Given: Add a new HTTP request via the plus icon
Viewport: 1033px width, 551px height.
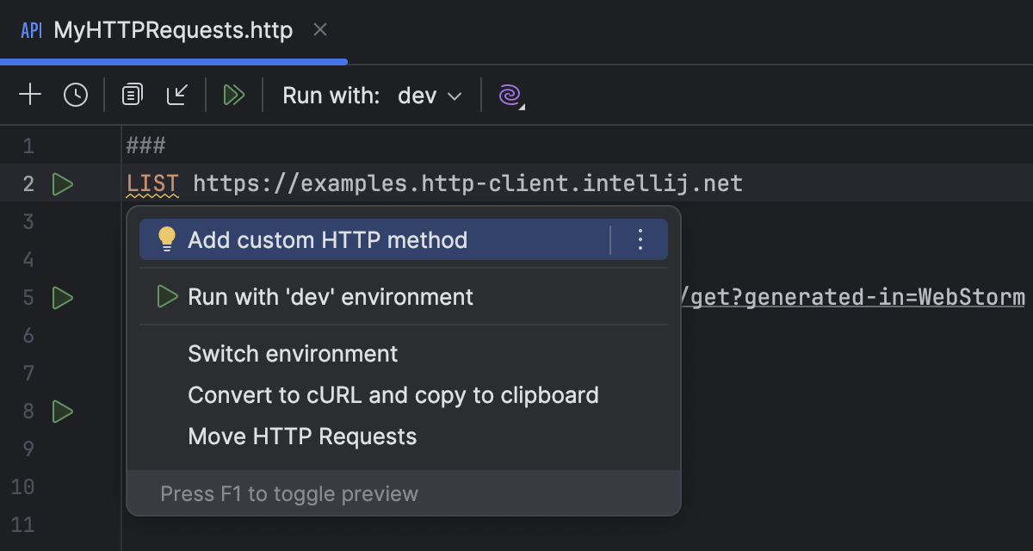Looking at the screenshot, I should [x=29, y=95].
